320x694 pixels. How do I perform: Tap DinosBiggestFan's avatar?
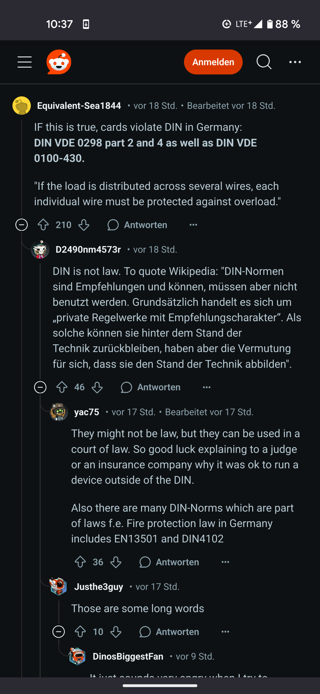pyautogui.click(x=77, y=656)
